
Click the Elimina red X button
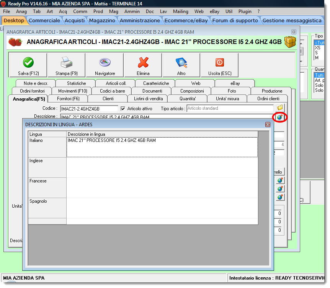(143, 65)
